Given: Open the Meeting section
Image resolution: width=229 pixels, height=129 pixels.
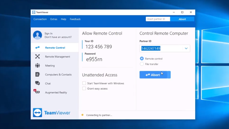Looking at the screenshot, I should click(54, 66).
